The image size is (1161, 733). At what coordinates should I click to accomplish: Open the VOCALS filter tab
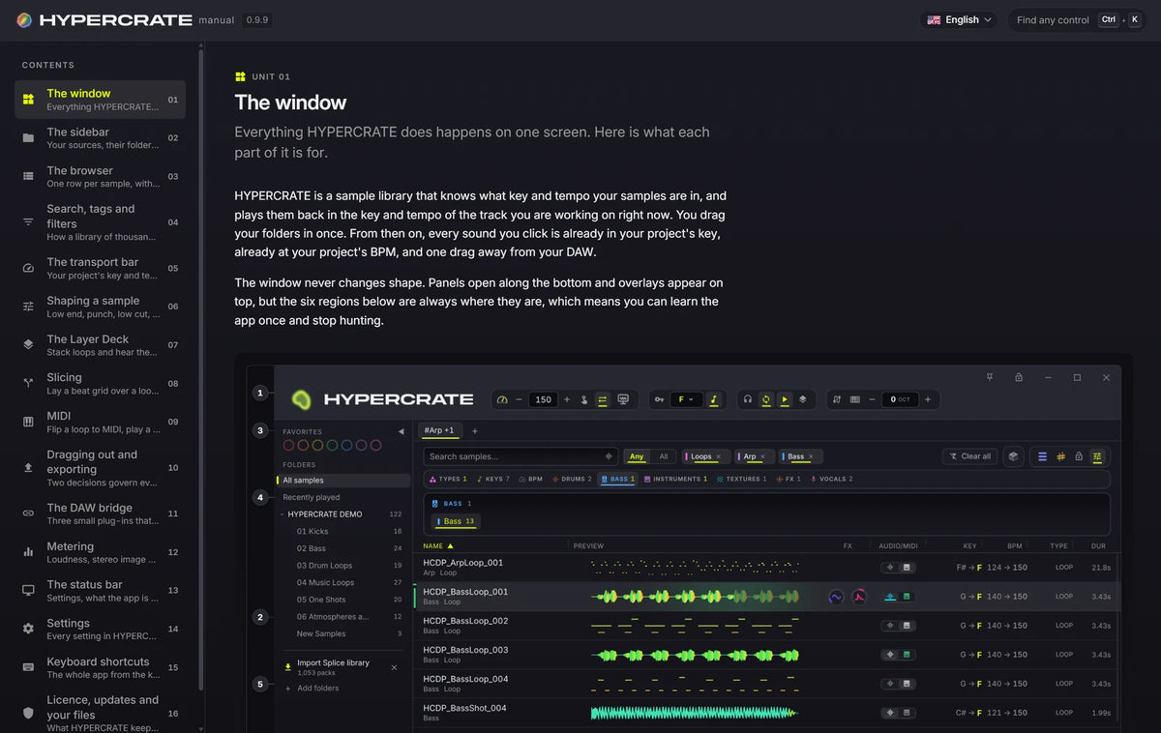point(831,479)
